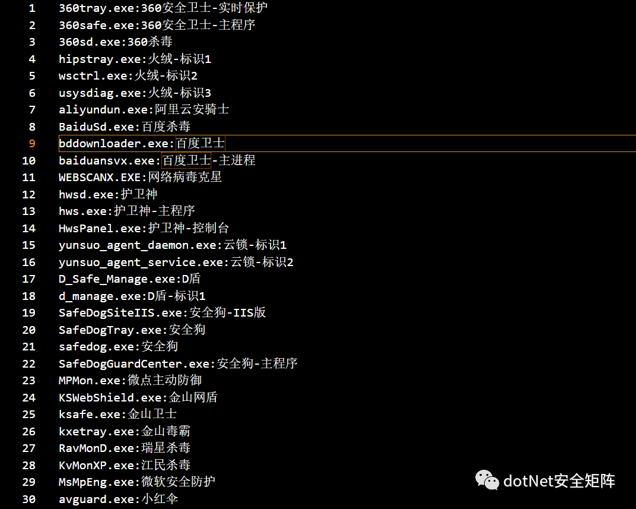Image resolution: width=636 pixels, height=509 pixels.
Task: Select the HwsPanel.exe line
Action: (144, 228)
